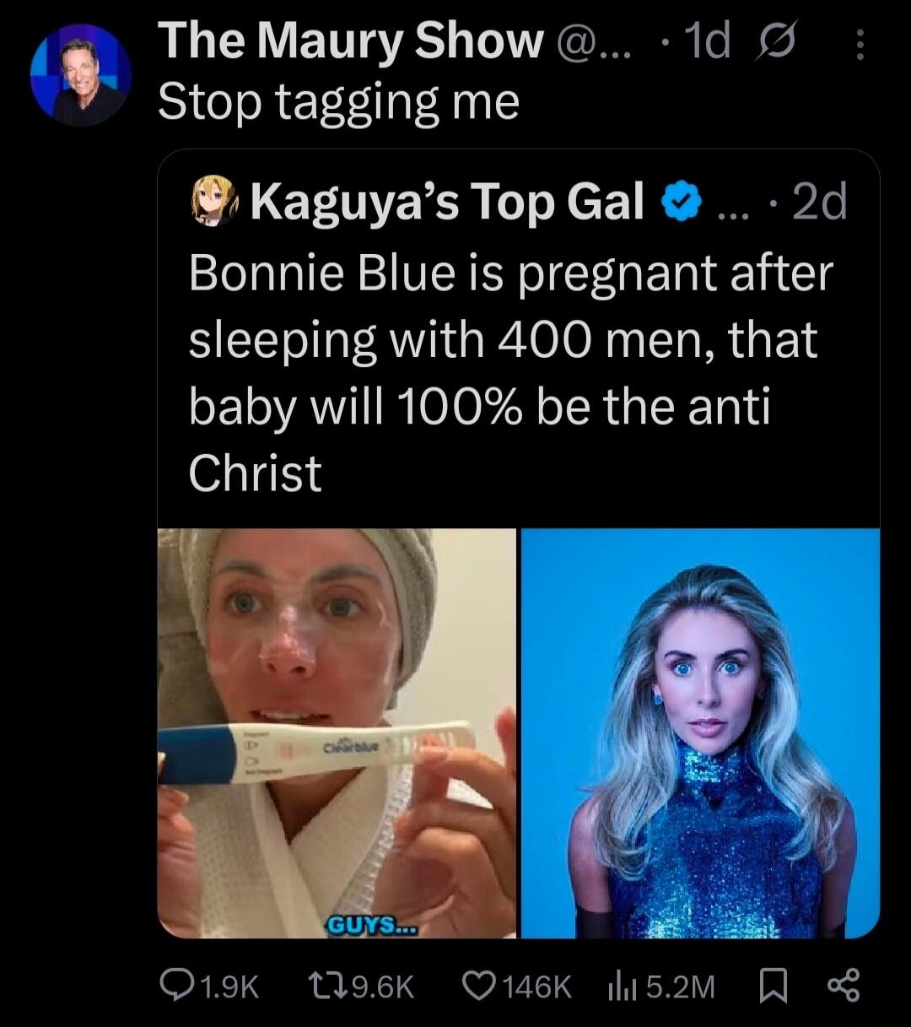Click the Kaguya's Top Gal avatar

coord(213,203)
